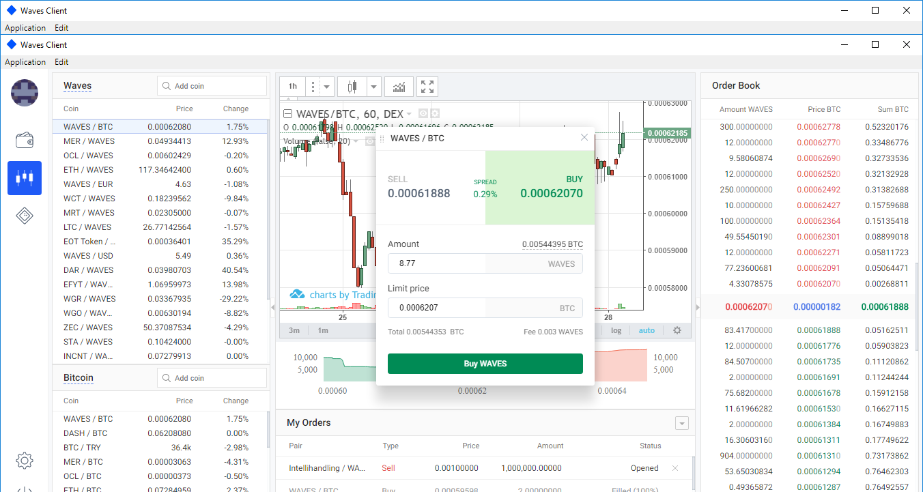Open the Application menu in front window
923x492 pixels.
point(25,62)
